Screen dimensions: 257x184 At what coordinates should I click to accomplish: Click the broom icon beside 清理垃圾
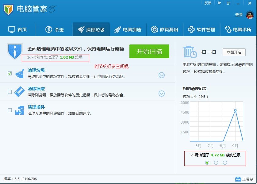(x=19, y=74)
